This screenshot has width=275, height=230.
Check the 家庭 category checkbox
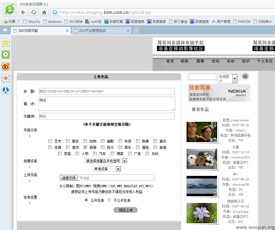[60, 153]
